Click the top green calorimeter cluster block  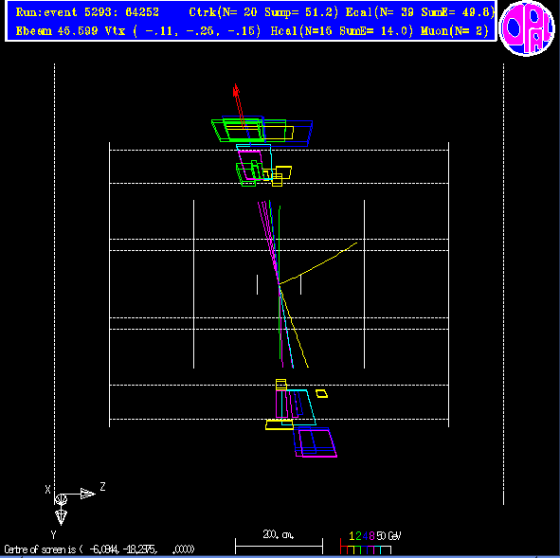pos(238,131)
